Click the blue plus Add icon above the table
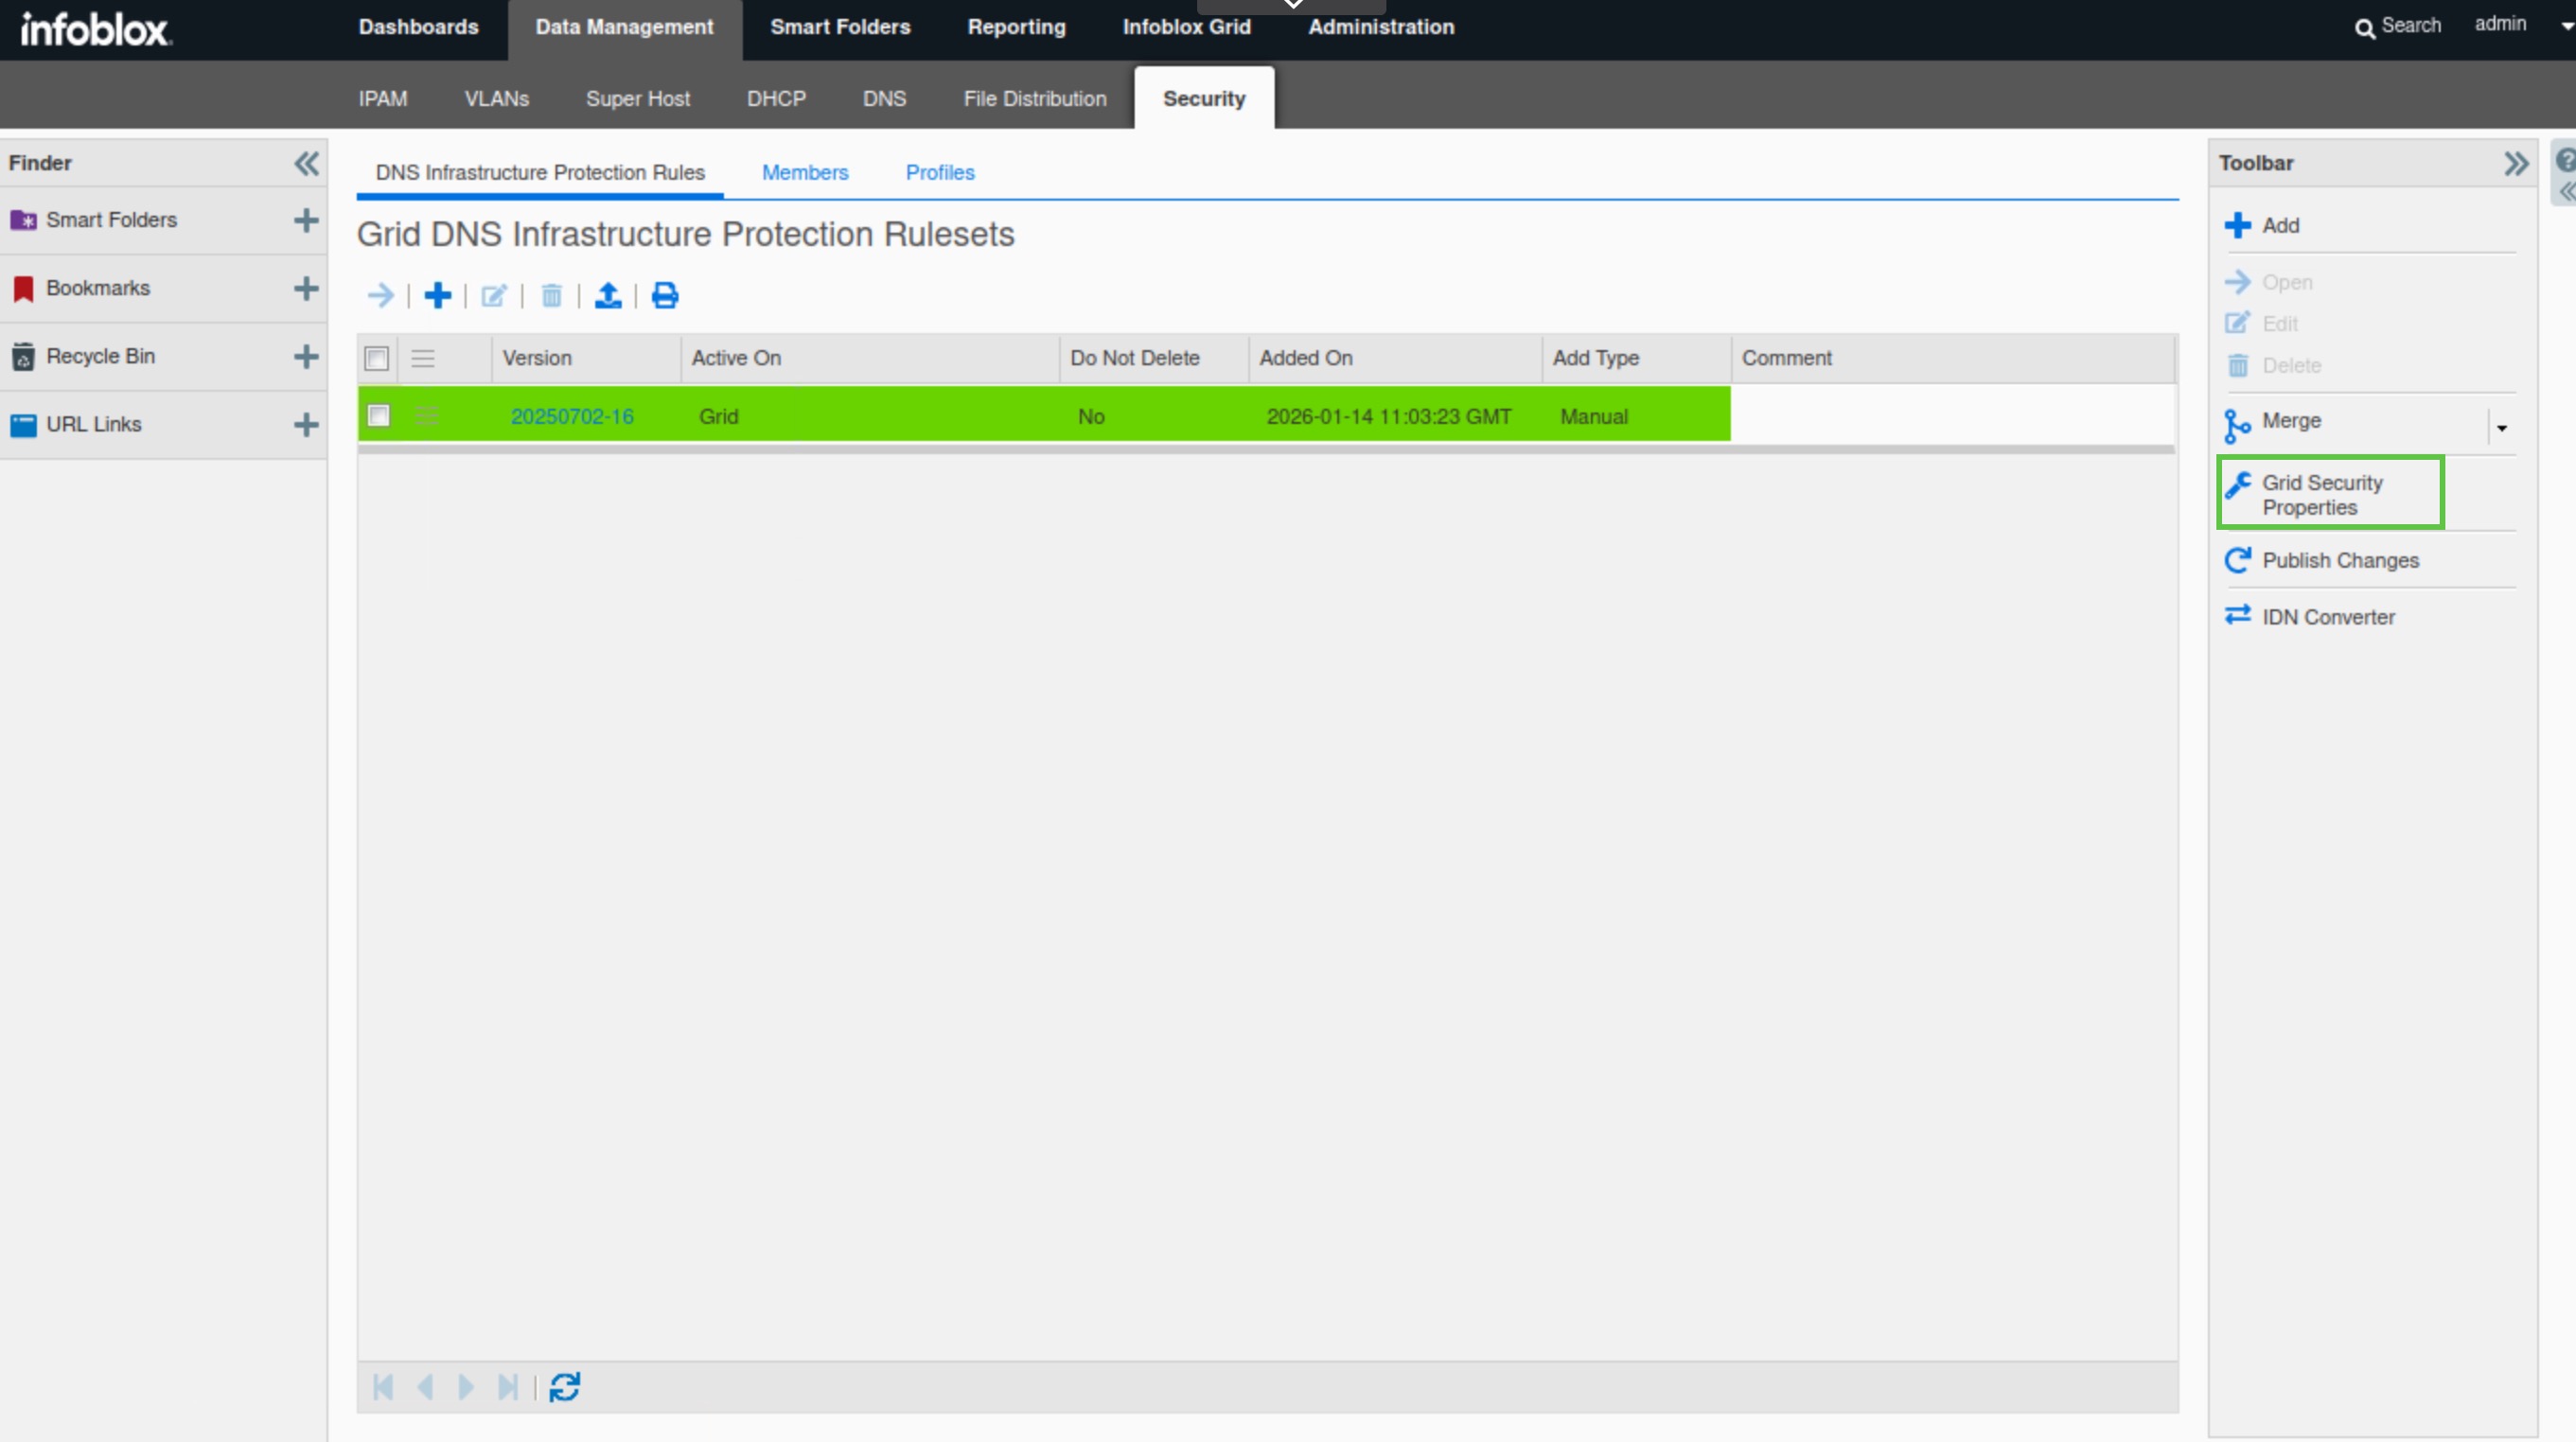The image size is (2576, 1442). [x=437, y=296]
